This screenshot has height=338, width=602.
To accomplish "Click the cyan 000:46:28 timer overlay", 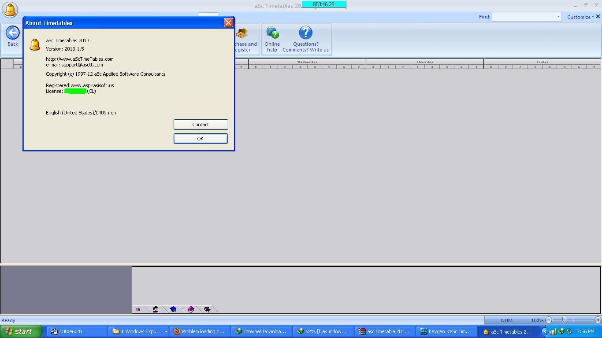I will [323, 4].
